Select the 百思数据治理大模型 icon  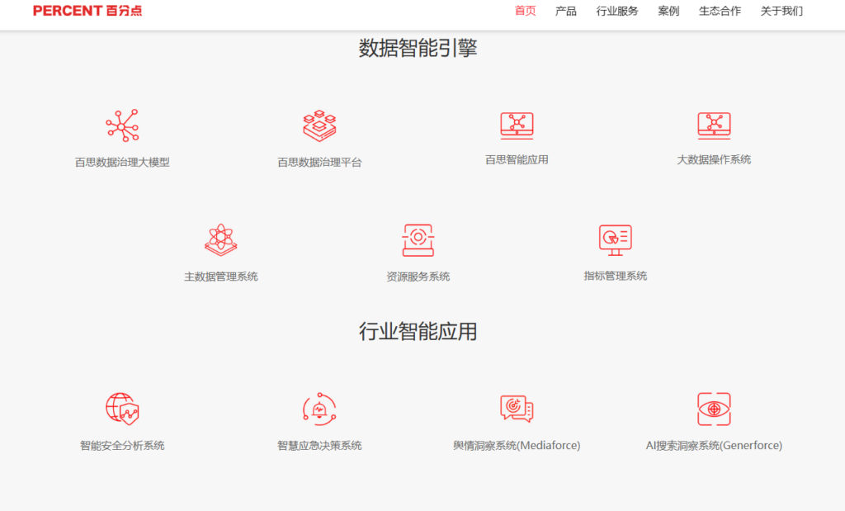[x=124, y=124]
